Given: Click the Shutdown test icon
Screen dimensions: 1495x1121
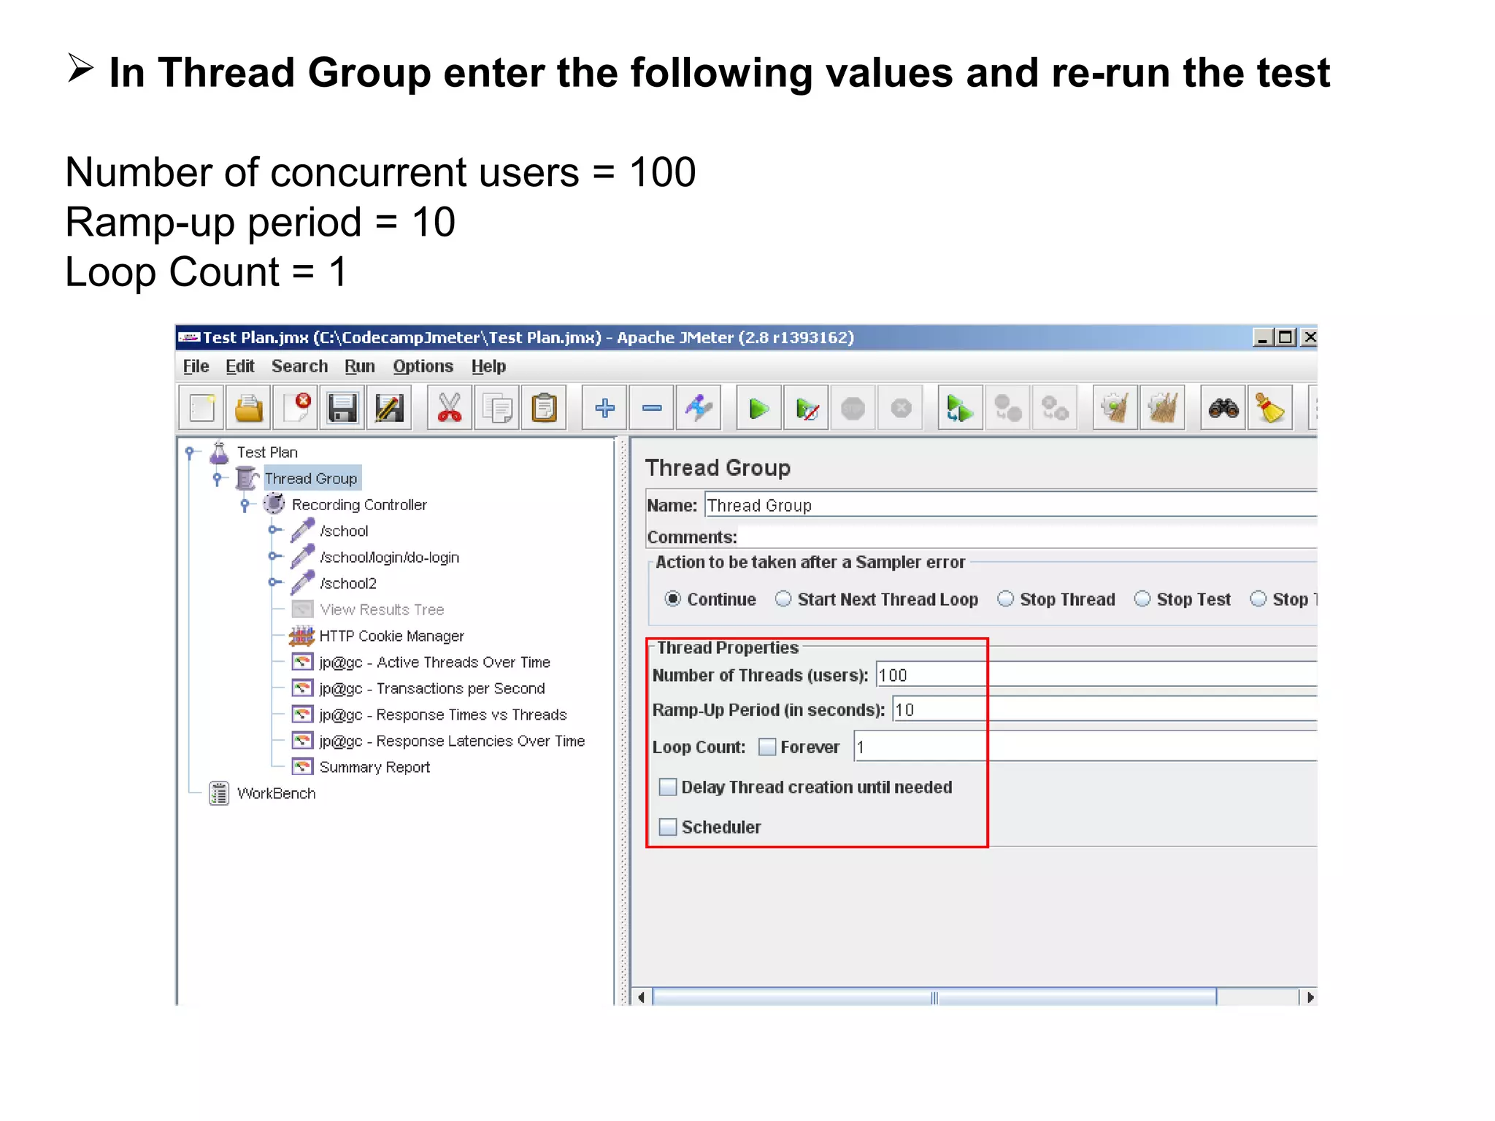Looking at the screenshot, I should click(901, 408).
